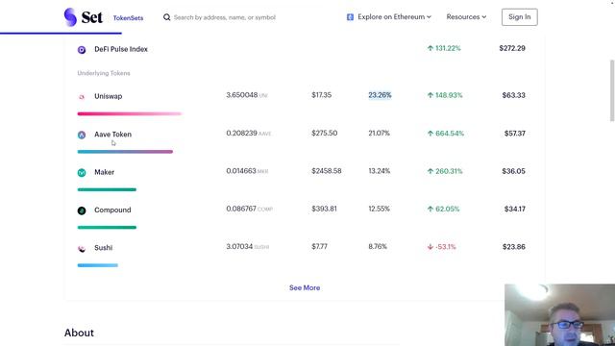615x346 pixels.
Task: Click the $275.50 Aave price
Action: coord(325,133)
